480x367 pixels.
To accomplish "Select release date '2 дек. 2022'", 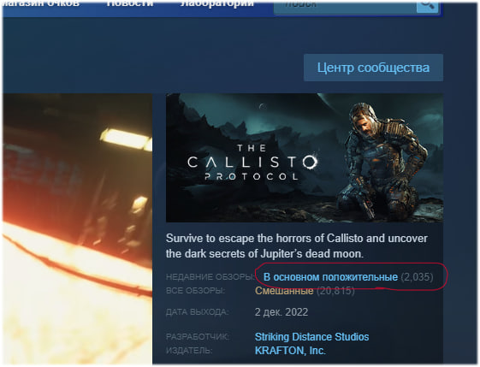I will [x=281, y=312].
